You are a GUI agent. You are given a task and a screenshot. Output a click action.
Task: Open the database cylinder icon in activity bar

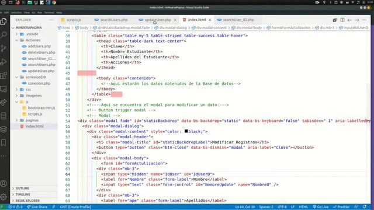(4, 116)
